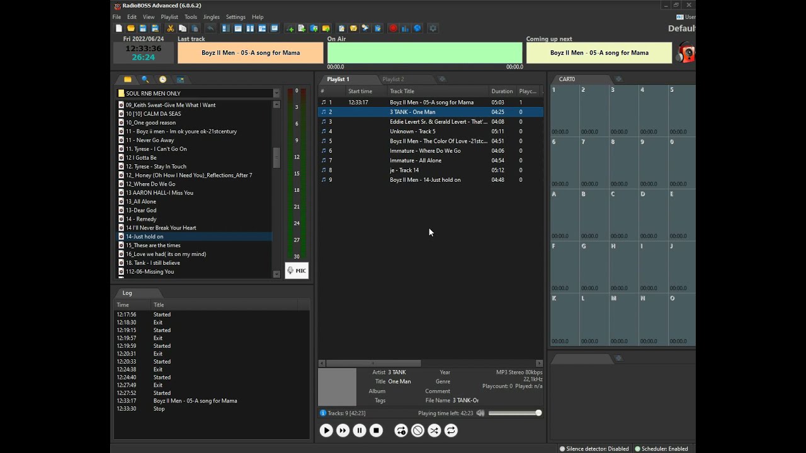Click the file list vertical scrollbar thumb
The height and width of the screenshot is (453, 806).
coord(276,158)
